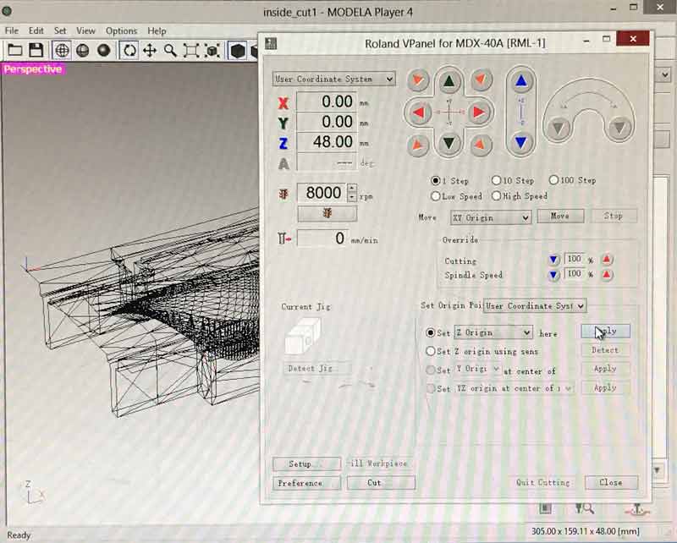Click the spindle rpm 8000 field

(x=322, y=193)
